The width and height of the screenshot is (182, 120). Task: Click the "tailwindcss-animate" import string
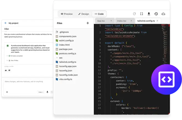tap(119, 36)
